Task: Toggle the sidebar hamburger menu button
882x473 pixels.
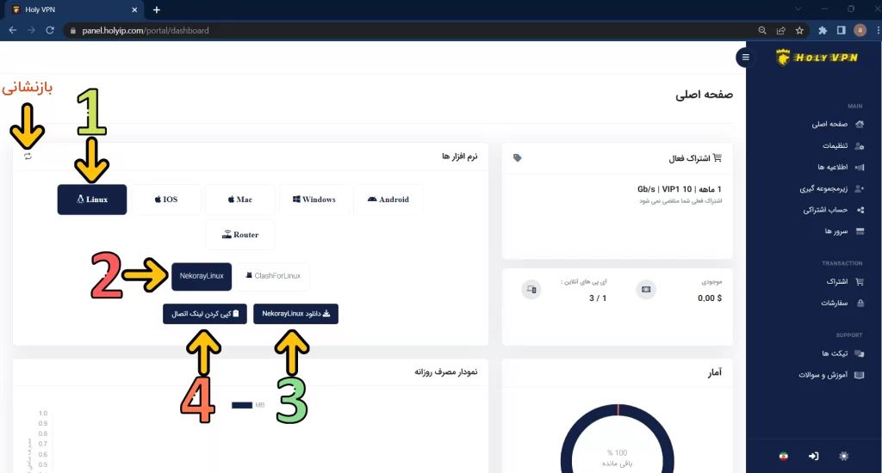Action: pos(745,58)
